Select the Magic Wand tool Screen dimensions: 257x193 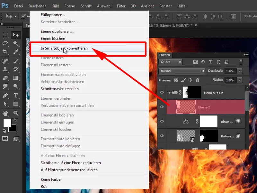point(16,43)
